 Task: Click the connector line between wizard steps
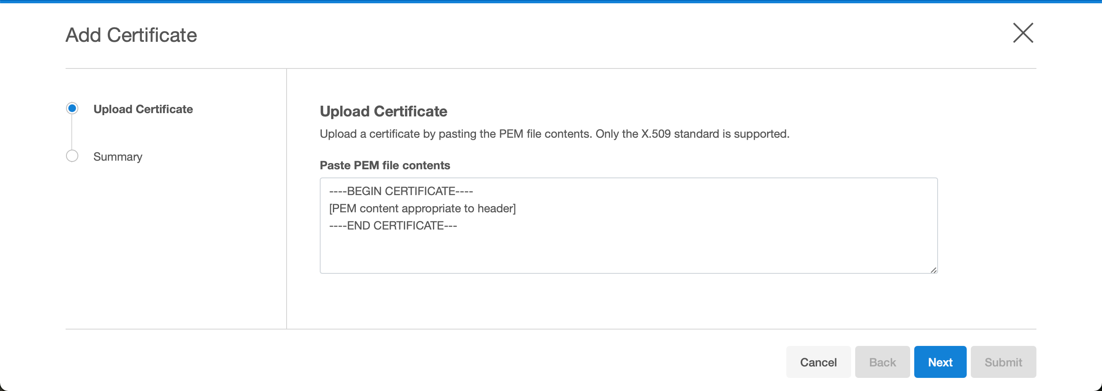click(72, 132)
